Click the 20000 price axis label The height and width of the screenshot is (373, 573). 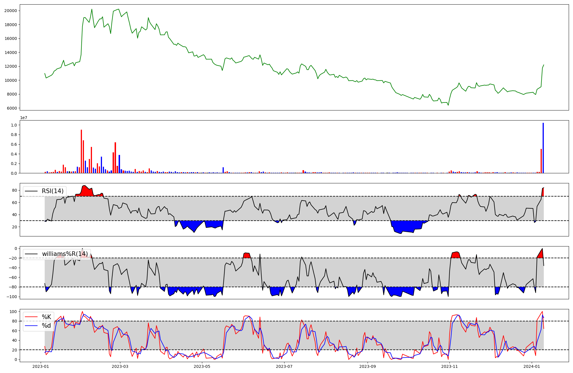11,11
